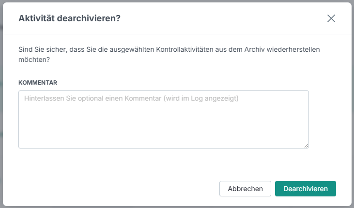Focus the Kommentar text area
The width and height of the screenshot is (354, 208).
coord(164,119)
